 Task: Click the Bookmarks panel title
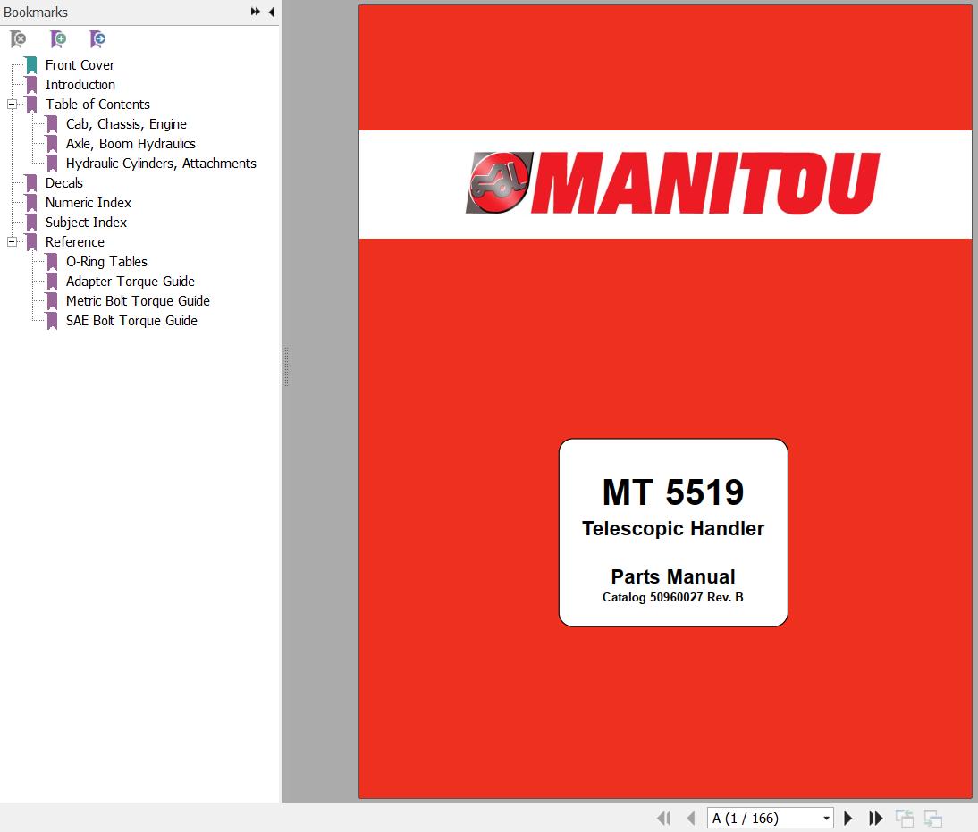tap(36, 12)
